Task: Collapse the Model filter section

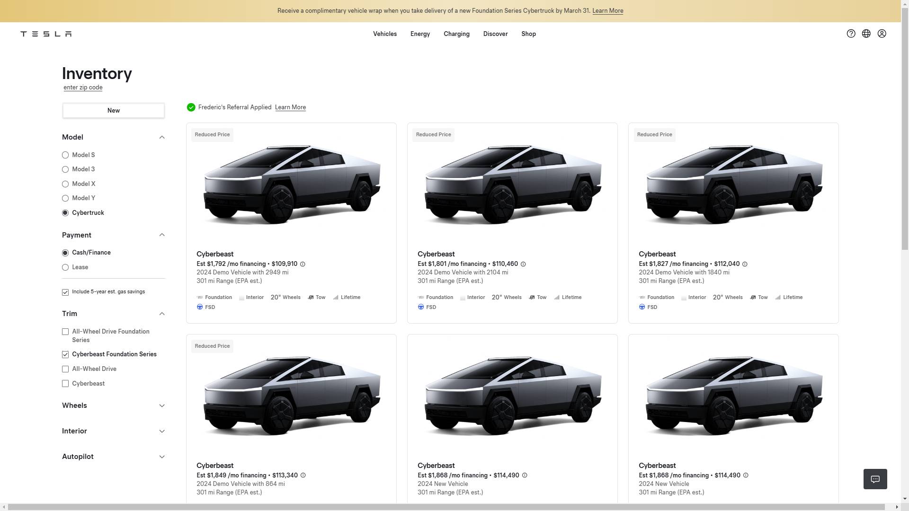Action: point(161,137)
